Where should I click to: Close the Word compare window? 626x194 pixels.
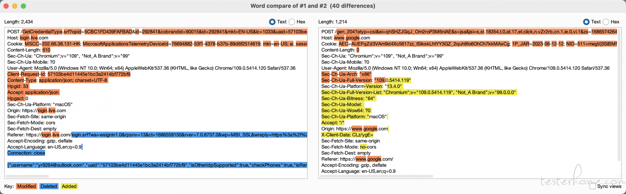(x=6, y=6)
